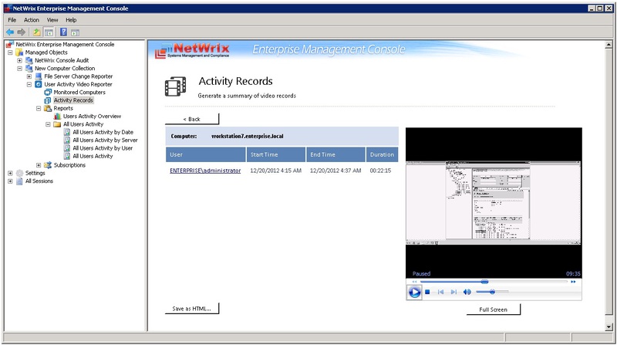Click the Forward arrow toolbar icon
This screenshot has height=345, width=617.
(22, 32)
